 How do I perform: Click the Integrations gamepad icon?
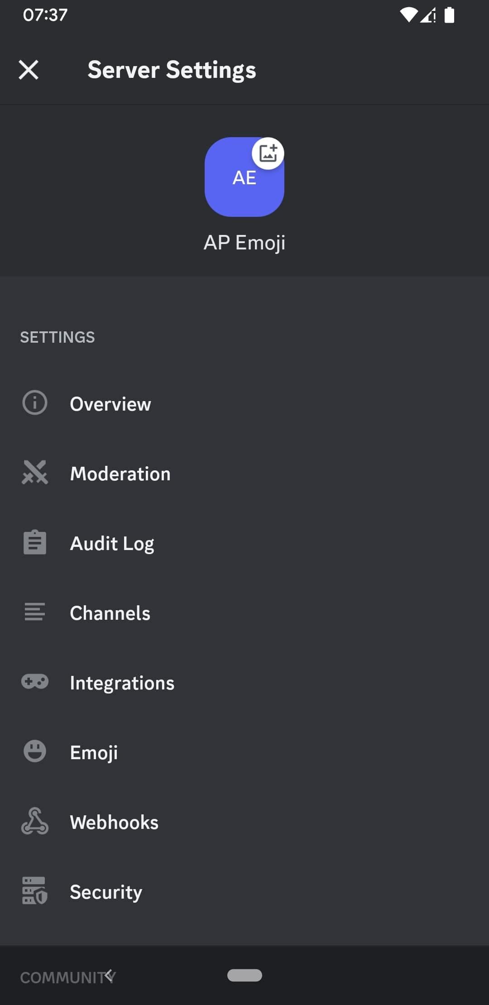coord(35,682)
